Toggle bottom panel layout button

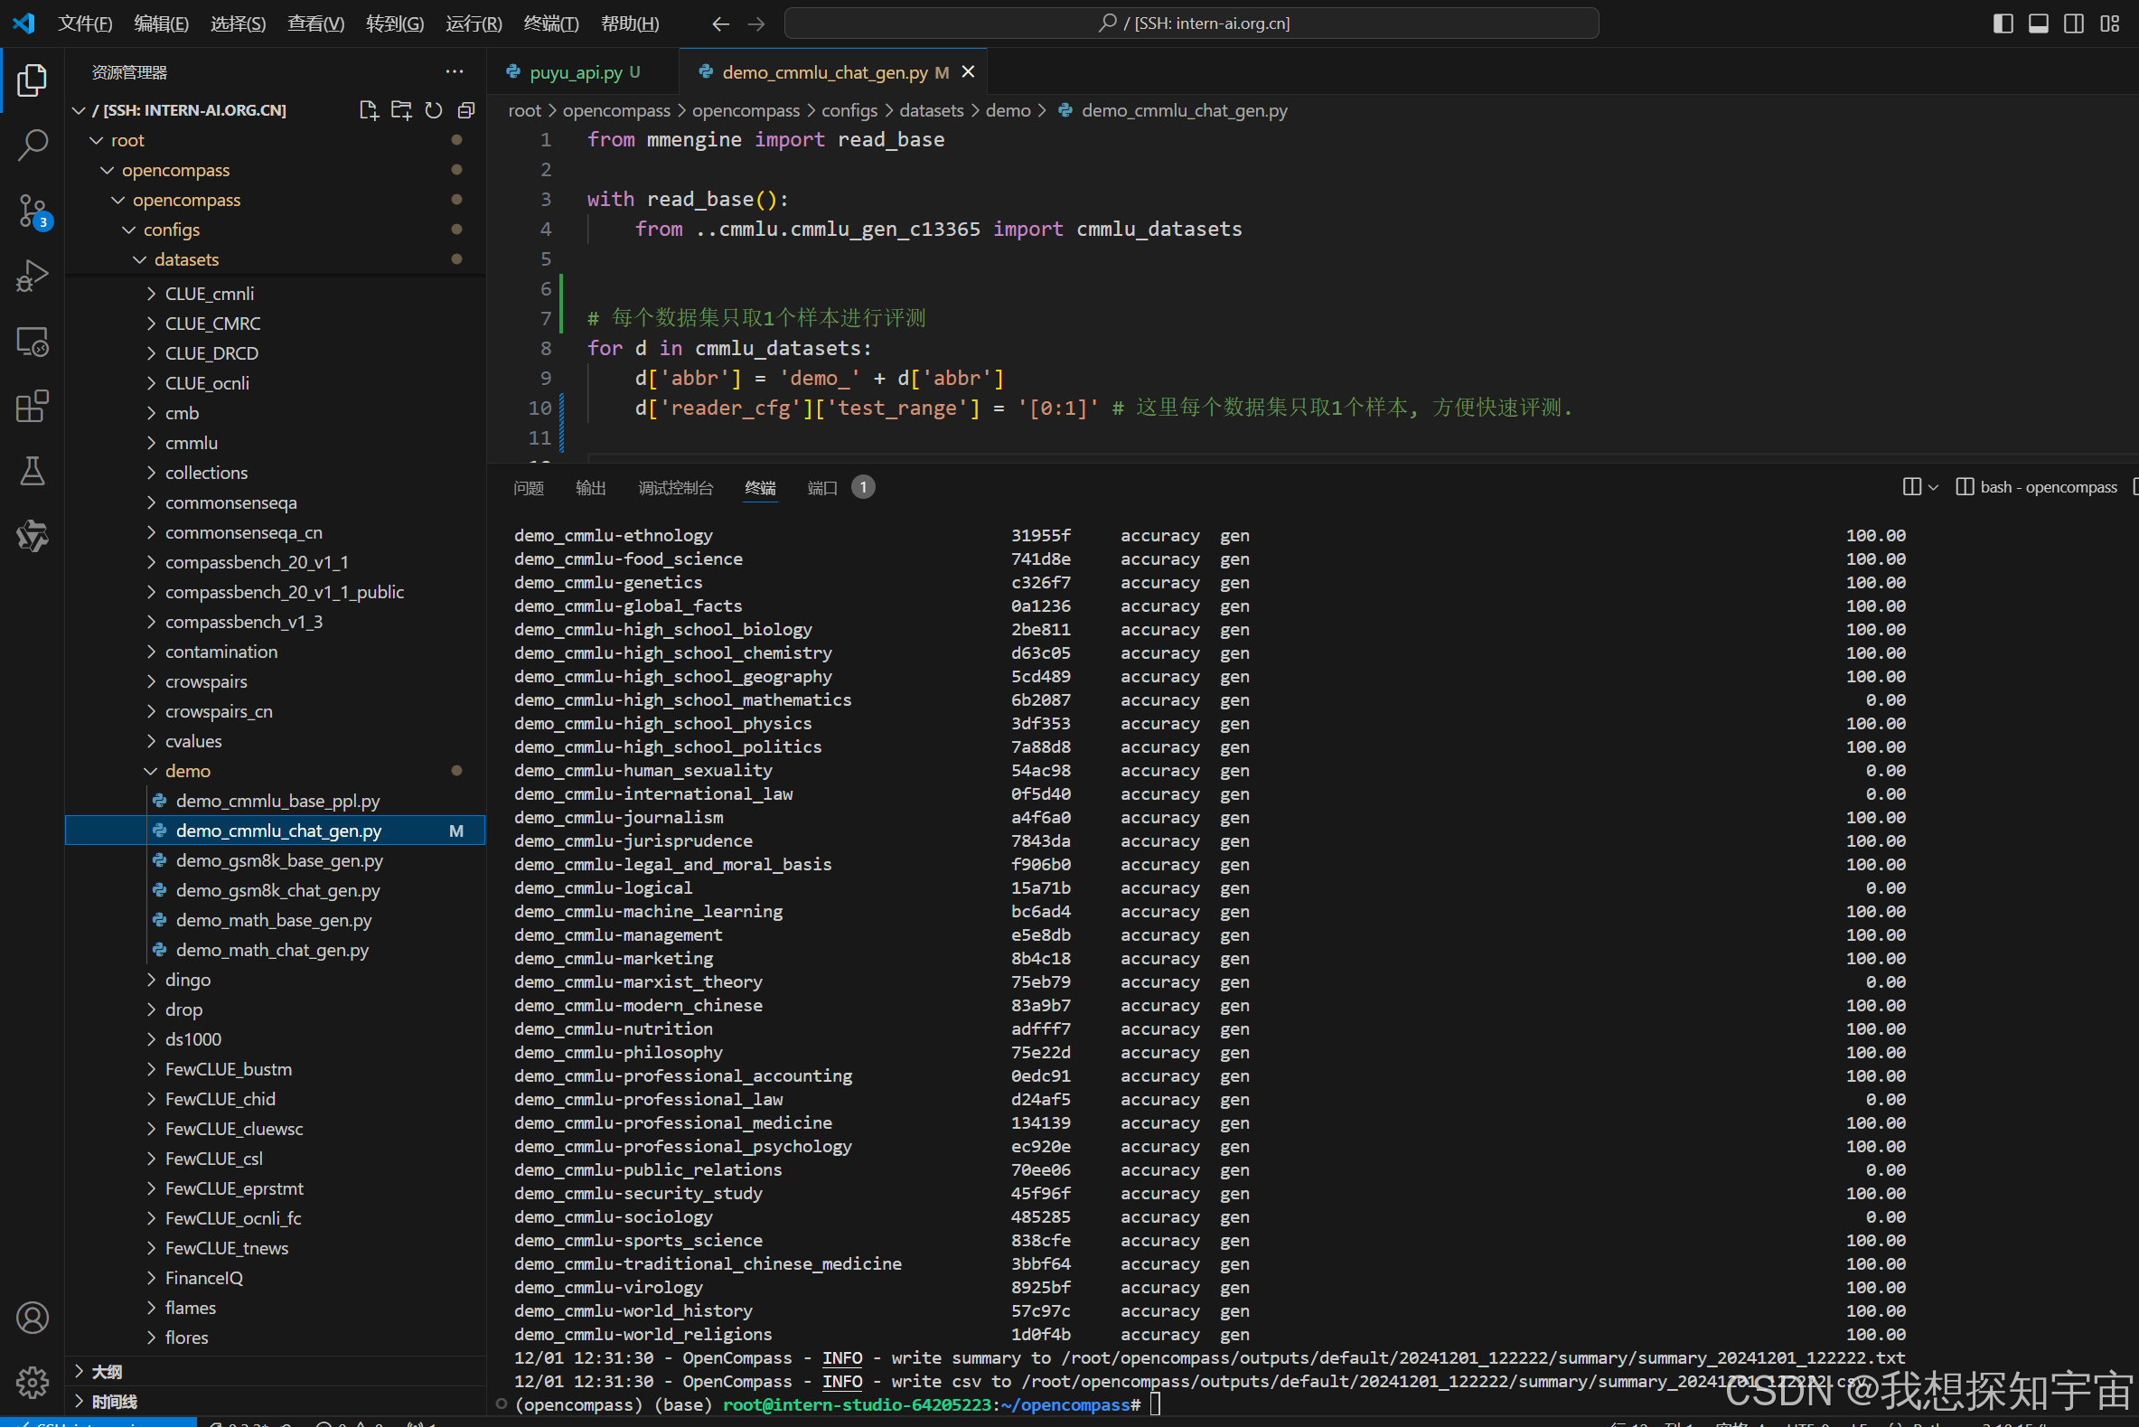pyautogui.click(x=2038, y=23)
